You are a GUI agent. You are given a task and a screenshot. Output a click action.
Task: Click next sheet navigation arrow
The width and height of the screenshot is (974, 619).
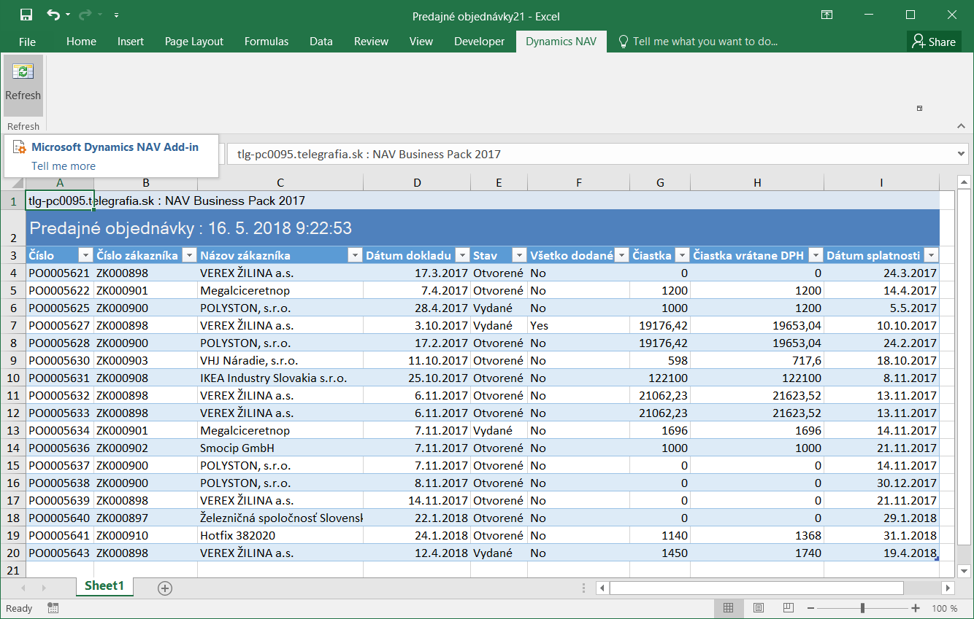[x=45, y=588]
